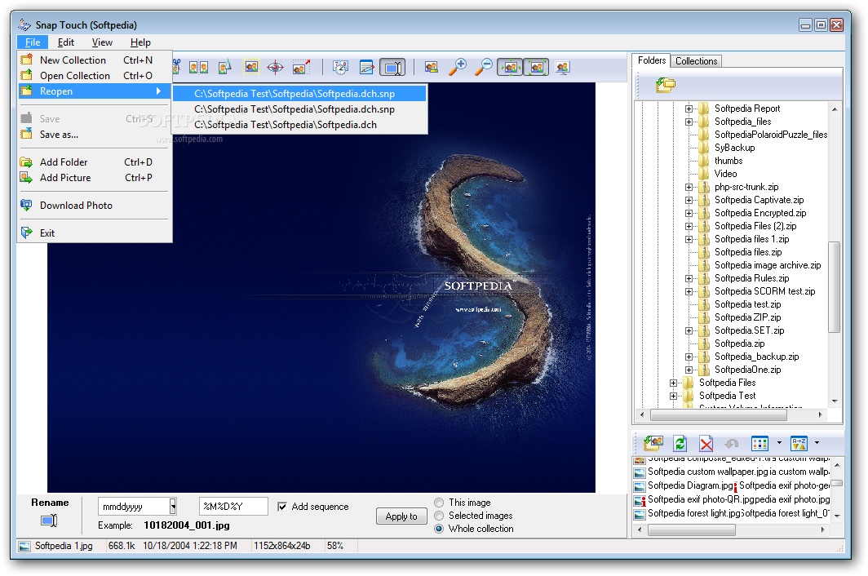Click the mirror/duplicate image toolbar icon

click(198, 68)
